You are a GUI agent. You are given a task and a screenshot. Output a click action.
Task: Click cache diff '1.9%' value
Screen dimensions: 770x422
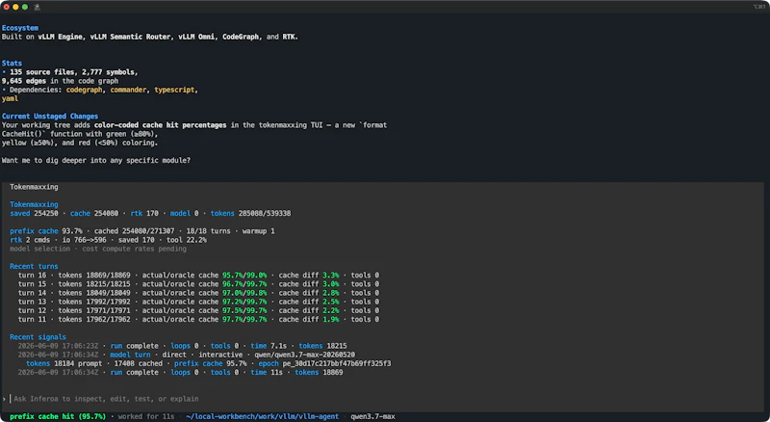[x=331, y=320]
